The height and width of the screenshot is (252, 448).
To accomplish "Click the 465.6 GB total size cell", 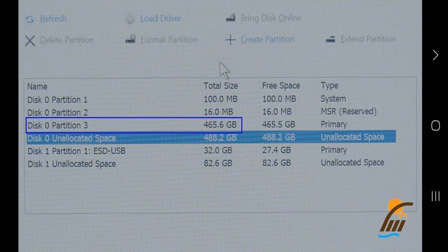I will pyautogui.click(x=220, y=124).
